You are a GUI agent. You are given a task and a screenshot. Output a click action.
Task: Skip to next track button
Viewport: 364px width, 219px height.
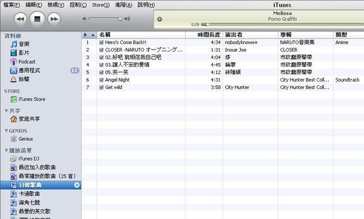[x=54, y=19]
